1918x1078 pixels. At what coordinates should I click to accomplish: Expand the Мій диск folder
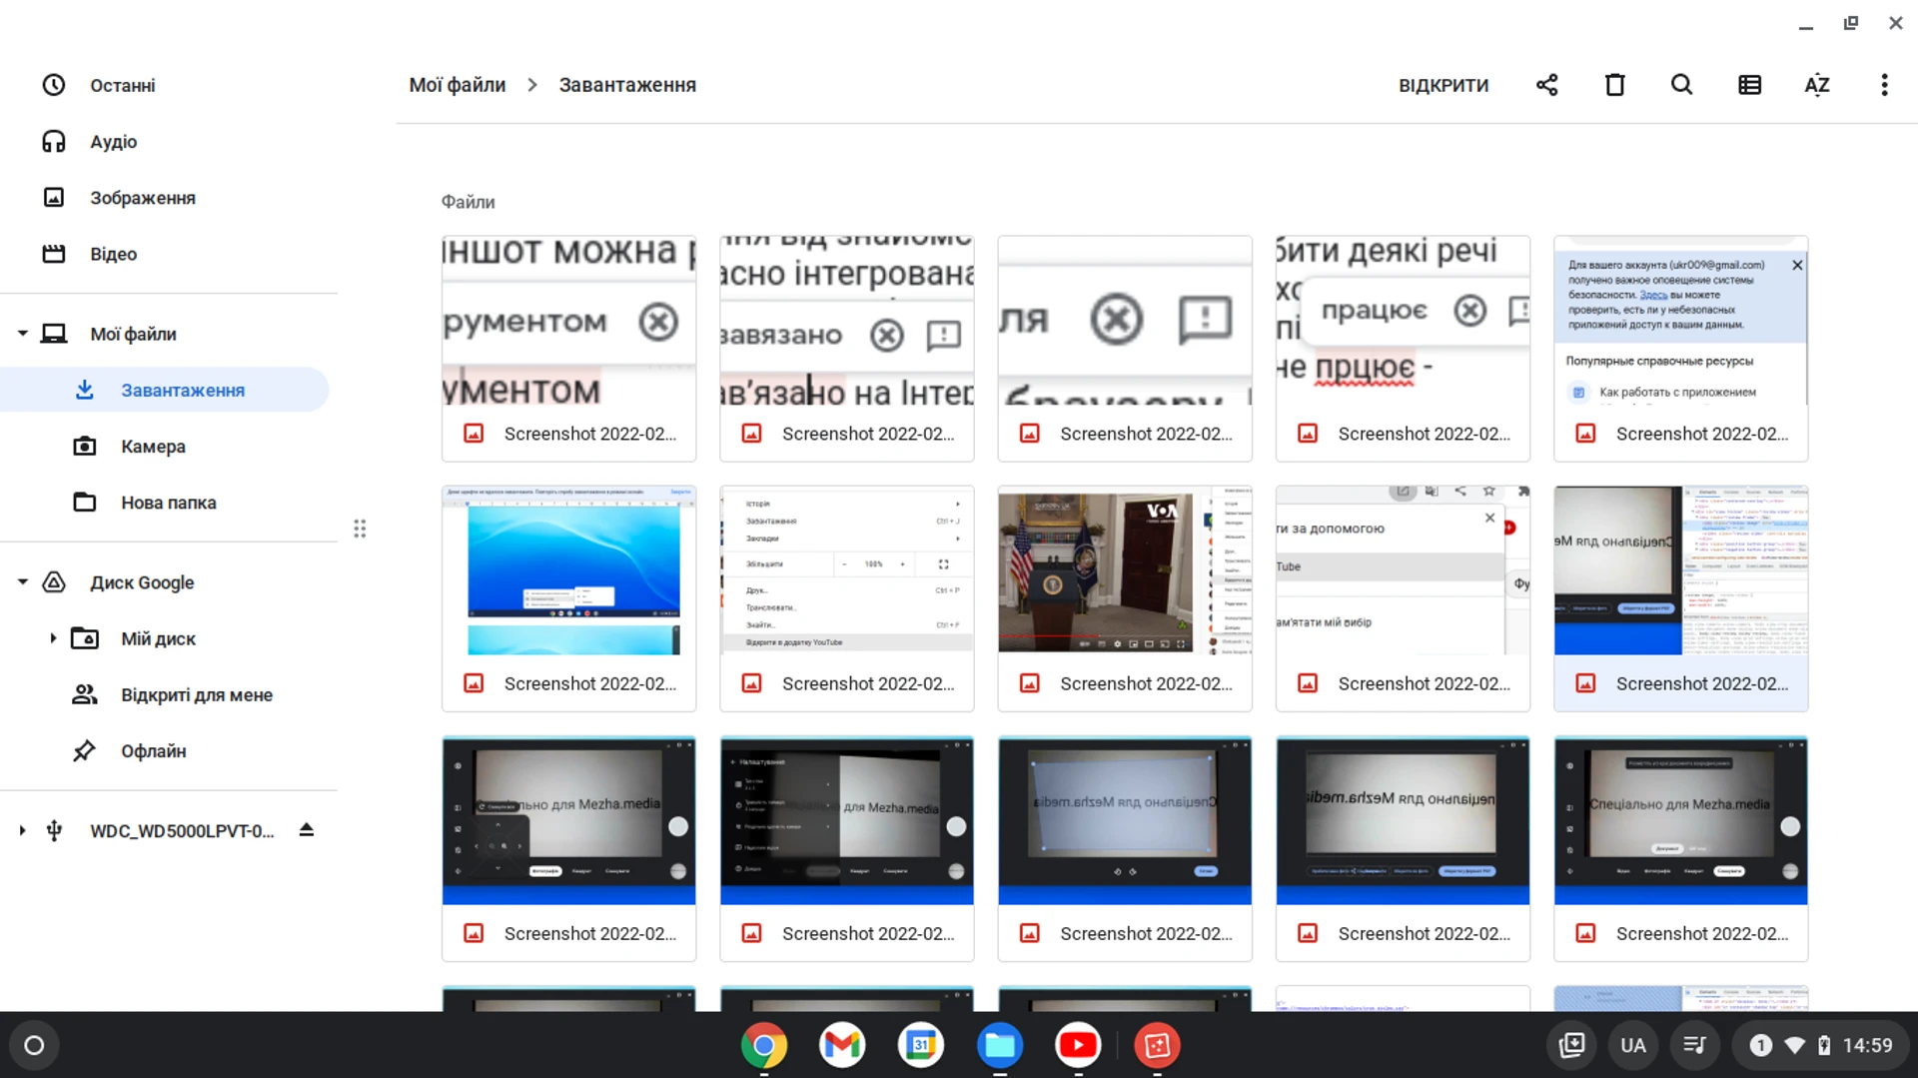[53, 638]
